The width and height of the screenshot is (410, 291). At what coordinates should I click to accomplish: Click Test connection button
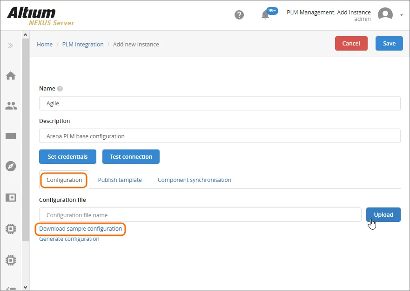pyautogui.click(x=131, y=157)
